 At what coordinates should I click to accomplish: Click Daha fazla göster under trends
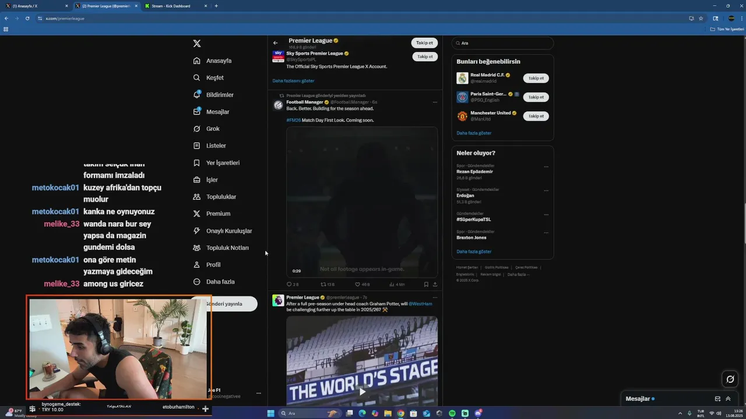click(x=474, y=251)
